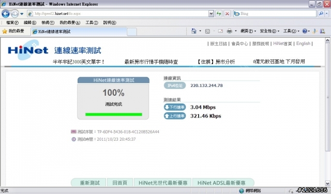Viewport: 331px width, 194px height.
Task: Click the scrollbar down arrow
Action: [327, 183]
